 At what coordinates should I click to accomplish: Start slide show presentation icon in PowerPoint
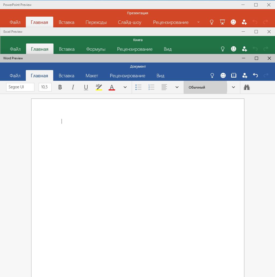[222, 22]
